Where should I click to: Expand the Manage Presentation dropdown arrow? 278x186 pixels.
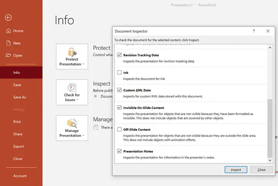83,135
